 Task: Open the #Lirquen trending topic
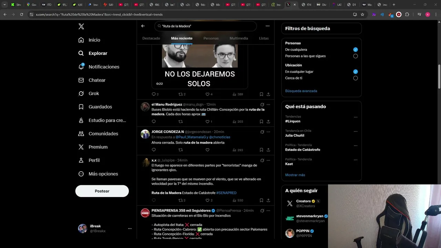click(x=293, y=121)
